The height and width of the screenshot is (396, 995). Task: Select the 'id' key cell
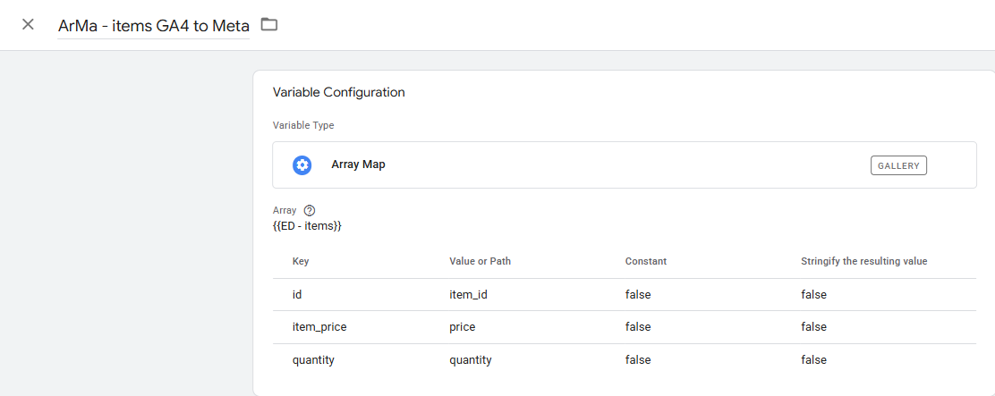[x=297, y=294]
